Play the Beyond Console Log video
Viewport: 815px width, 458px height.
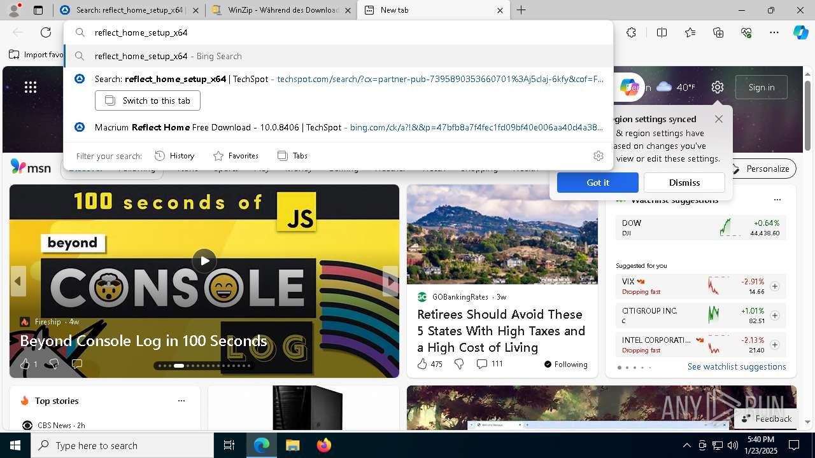tap(204, 260)
